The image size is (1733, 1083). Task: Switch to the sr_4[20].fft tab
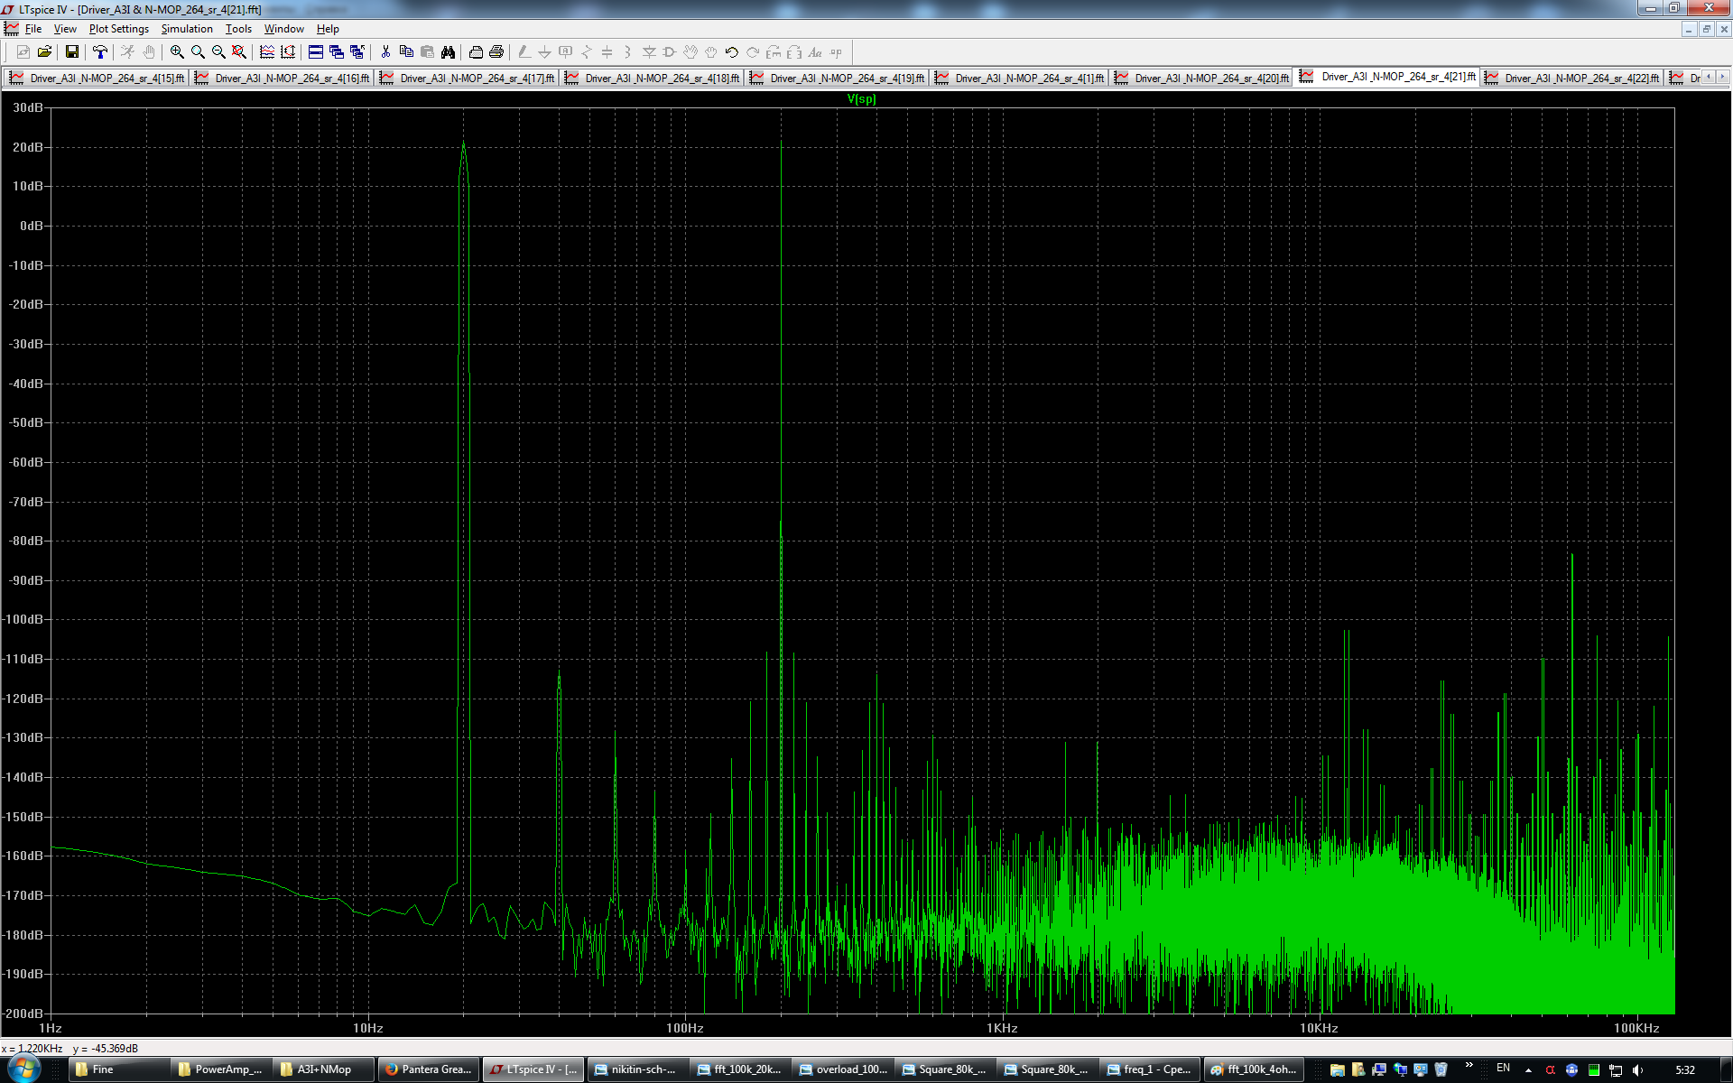click(1202, 79)
